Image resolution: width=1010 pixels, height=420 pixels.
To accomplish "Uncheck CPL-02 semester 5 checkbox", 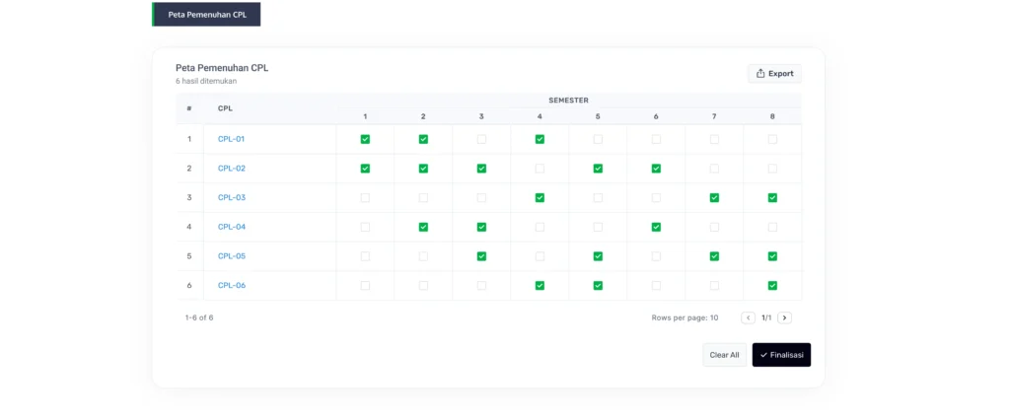I will [598, 169].
